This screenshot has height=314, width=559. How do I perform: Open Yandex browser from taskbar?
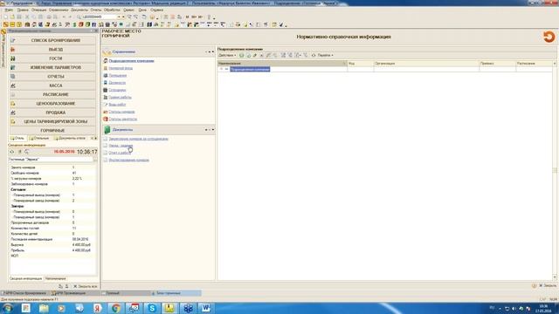point(97,308)
